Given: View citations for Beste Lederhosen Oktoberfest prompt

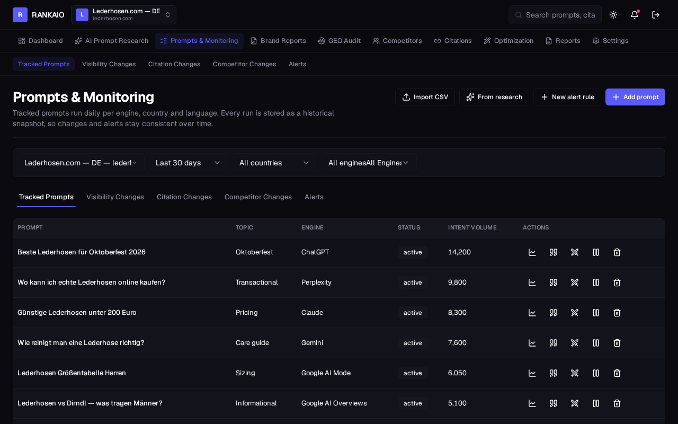Looking at the screenshot, I should click(x=554, y=252).
